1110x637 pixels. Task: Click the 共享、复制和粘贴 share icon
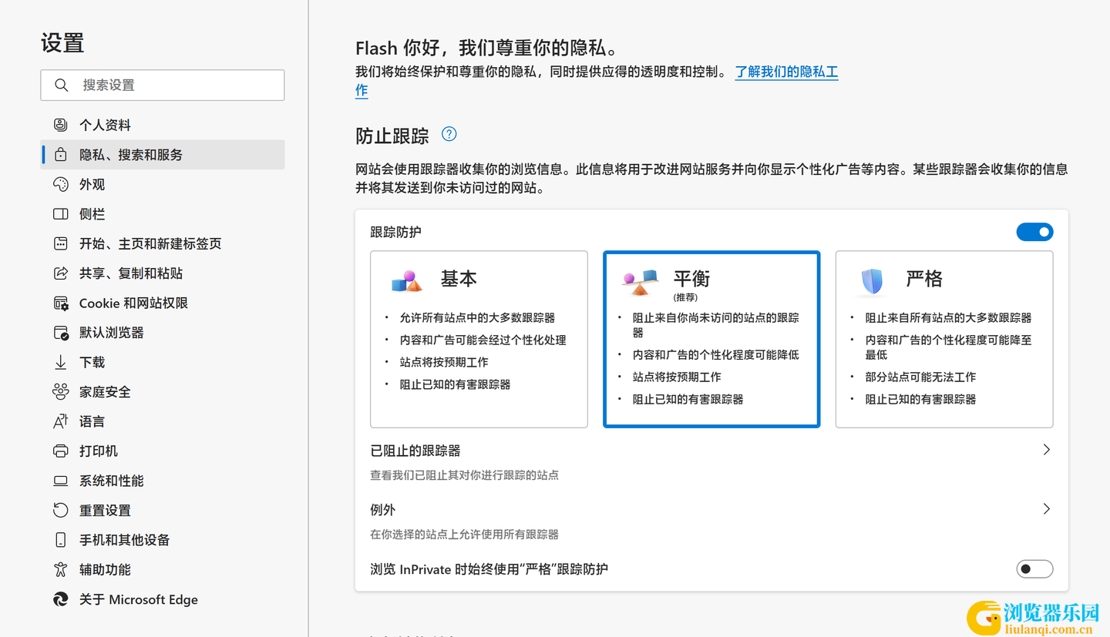[61, 273]
